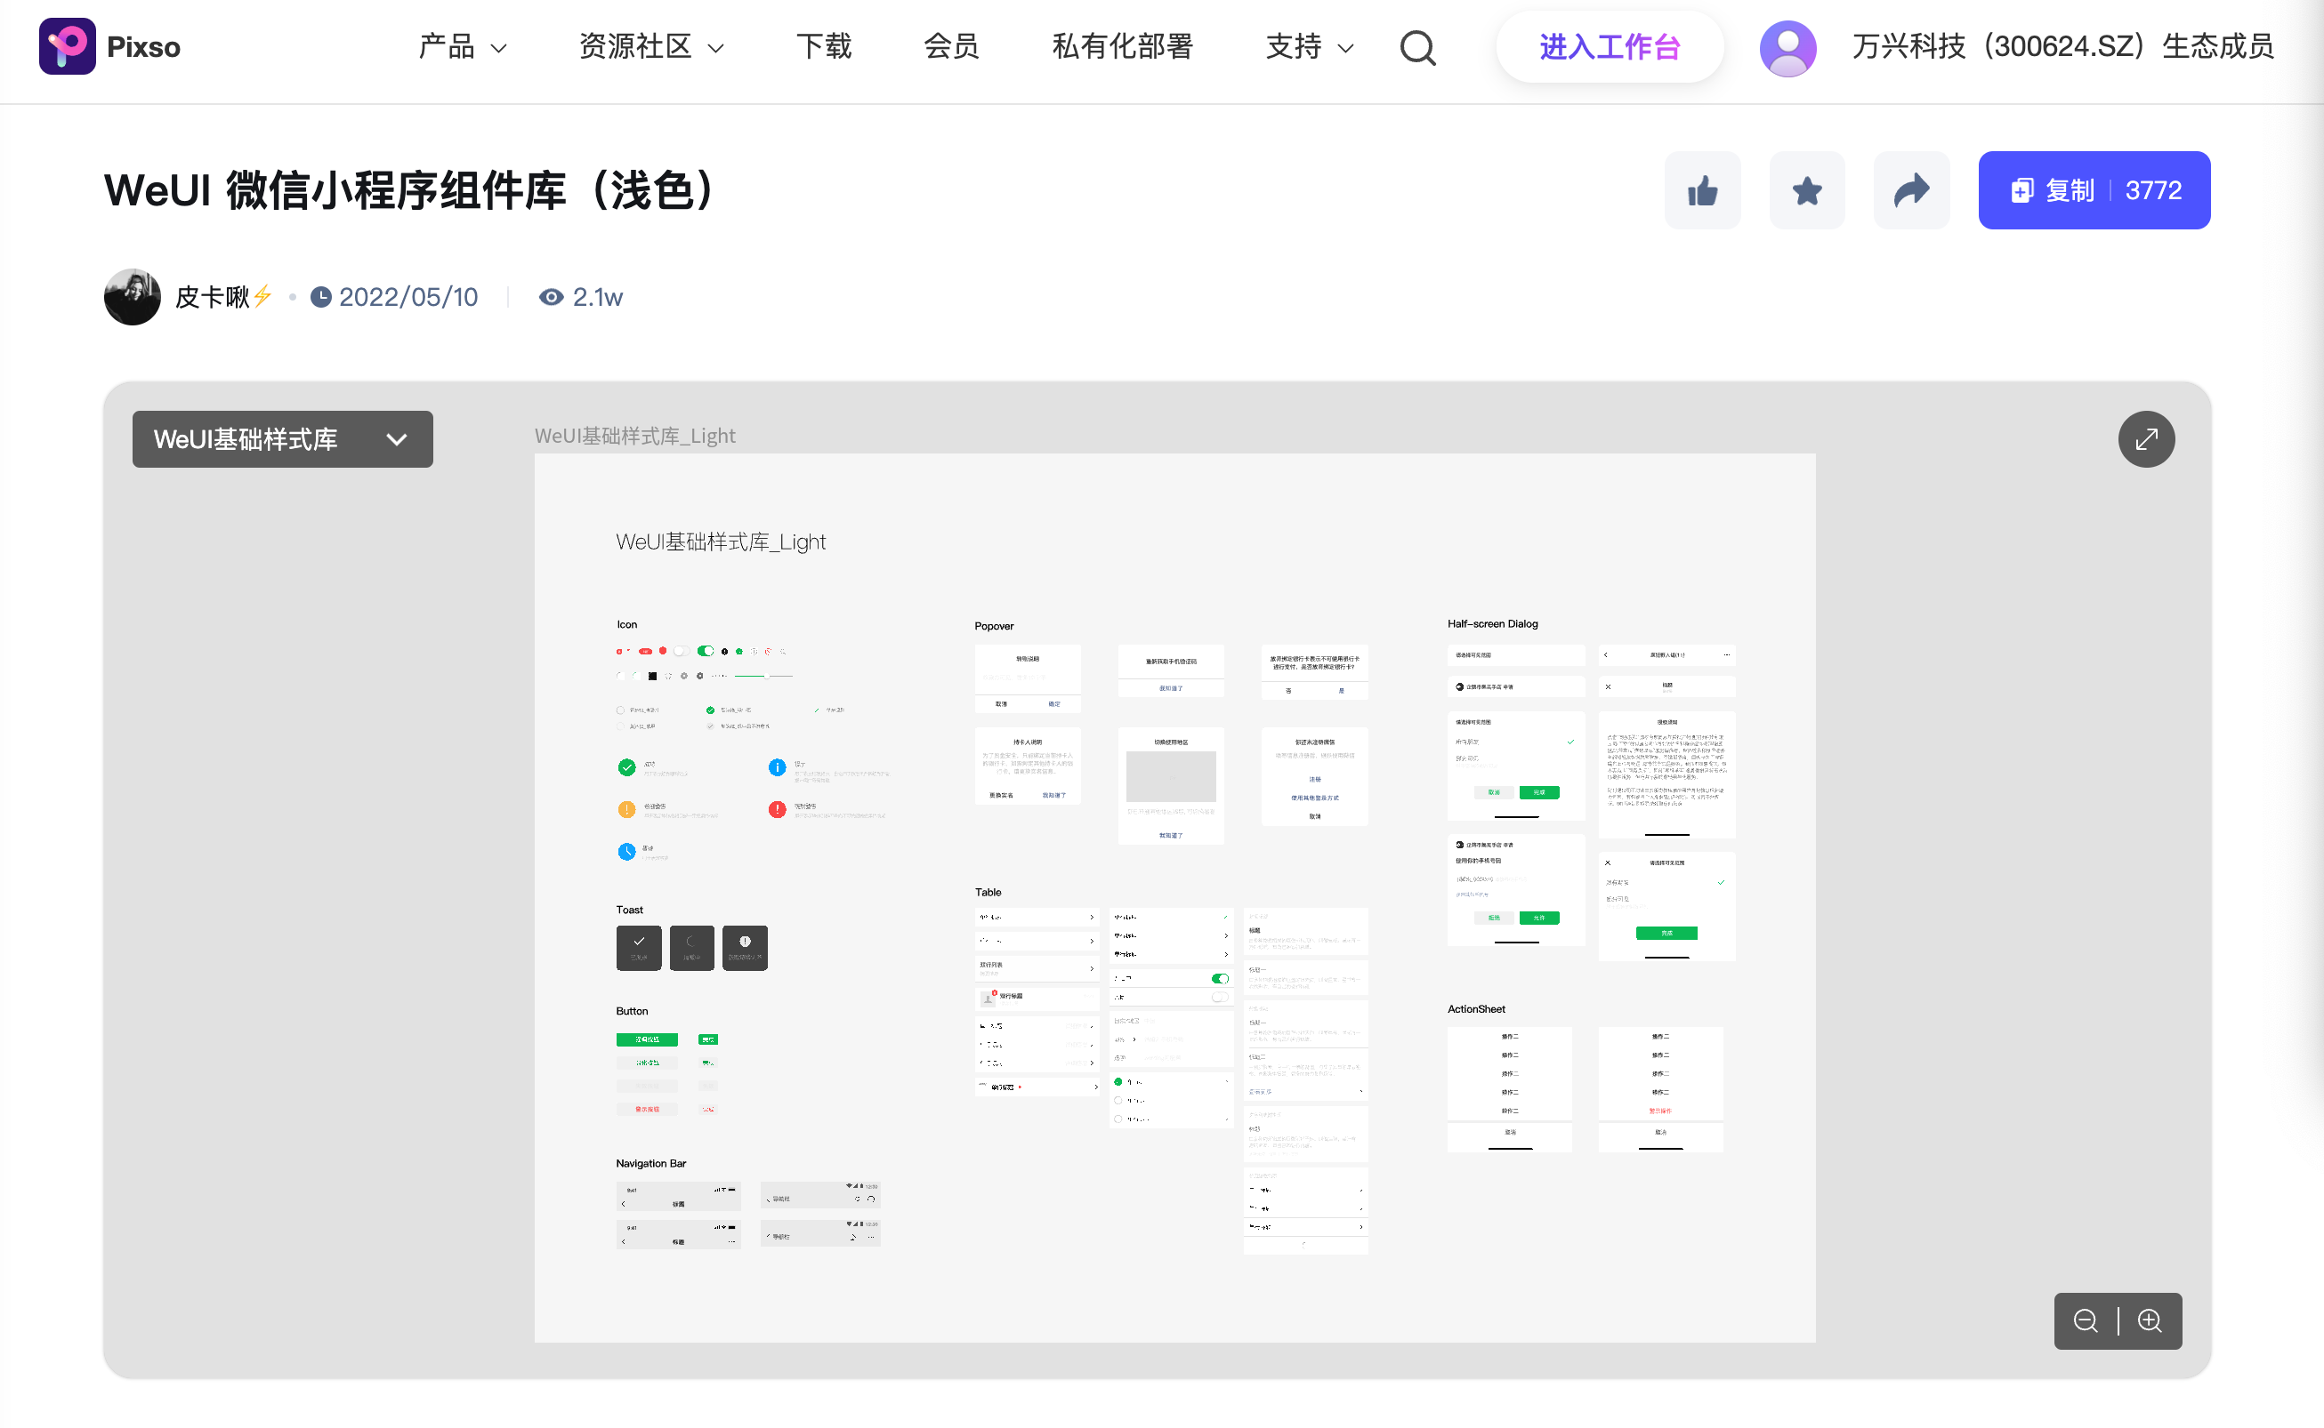Open the 产品 dropdown menu
The image size is (2324, 1428).
463,46
